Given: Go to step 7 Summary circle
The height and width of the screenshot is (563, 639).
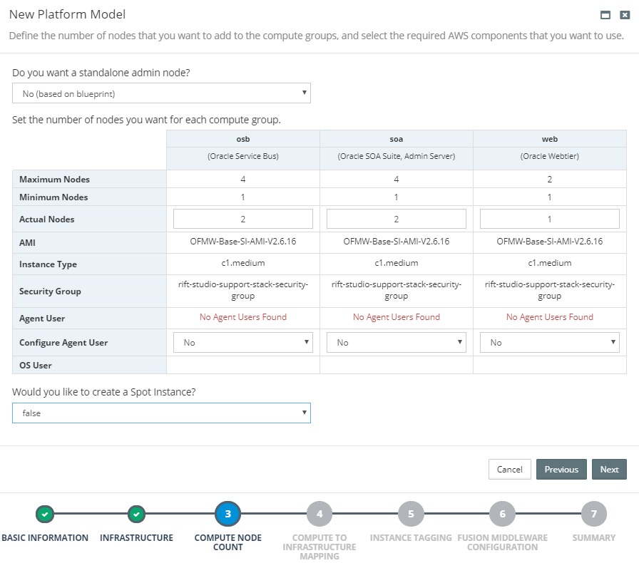Looking at the screenshot, I should tap(593, 513).
